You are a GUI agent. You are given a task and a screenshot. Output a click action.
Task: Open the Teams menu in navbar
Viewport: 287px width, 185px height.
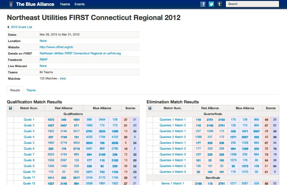tap(65, 4)
